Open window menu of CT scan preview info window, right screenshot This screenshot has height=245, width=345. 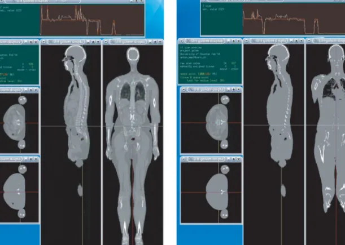[181, 41]
